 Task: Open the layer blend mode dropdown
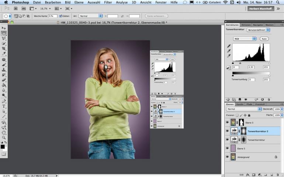tap(244, 109)
